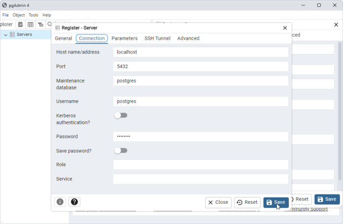This screenshot has width=343, height=224.
Task: Open the Object menu
Action: click(x=19, y=15)
